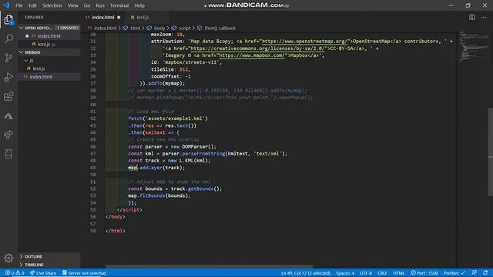Open the creativecommons.org license link in code
This screenshot has height=277, width=493.
[x=258, y=48]
